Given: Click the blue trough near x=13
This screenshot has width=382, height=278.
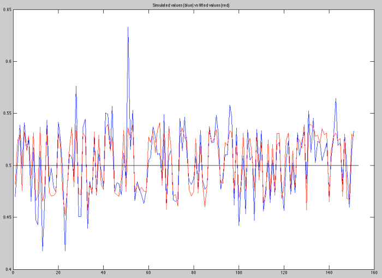Looking at the screenshot, I should [x=43, y=250].
